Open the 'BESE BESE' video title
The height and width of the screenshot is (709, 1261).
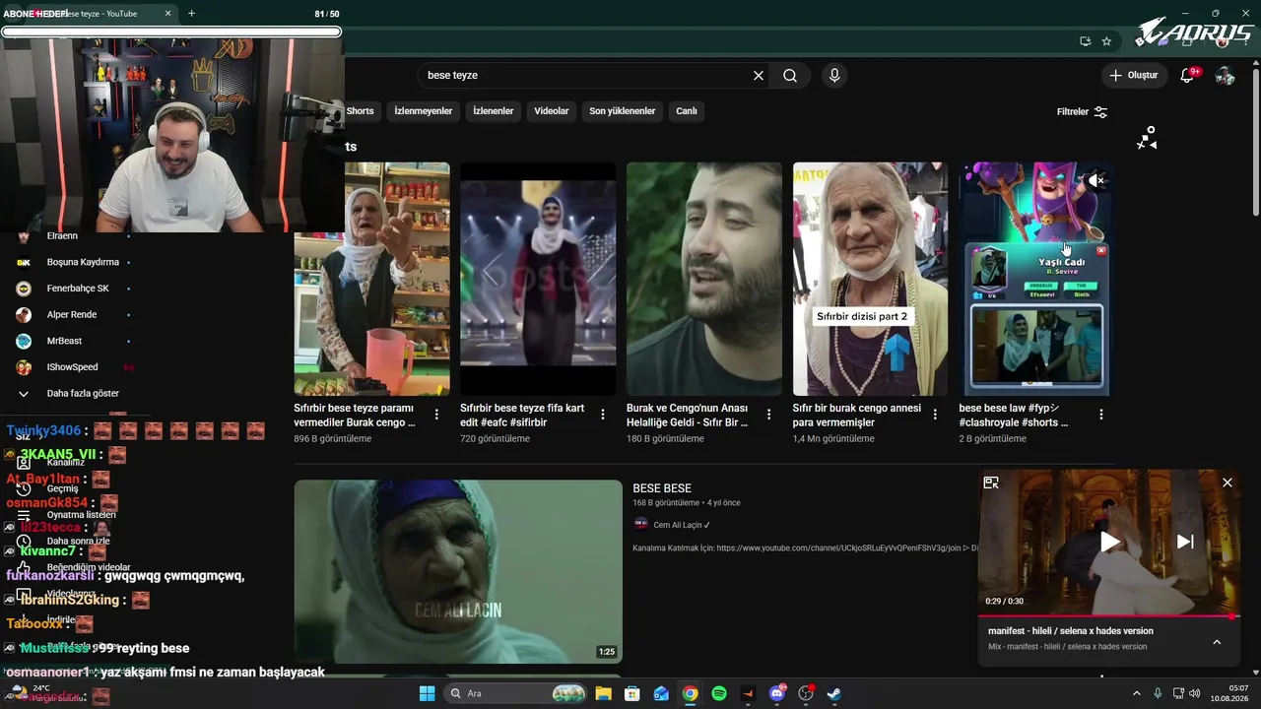coord(662,488)
